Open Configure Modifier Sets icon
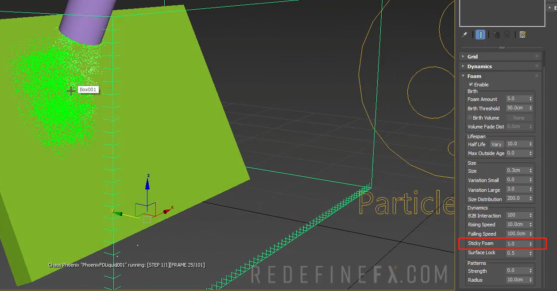The width and height of the screenshot is (557, 291). (x=522, y=35)
